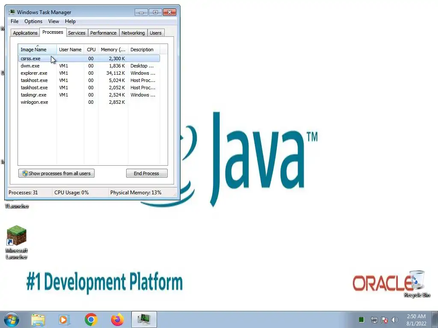Open the Start menu orb
The height and width of the screenshot is (328, 438).
pos(11,319)
